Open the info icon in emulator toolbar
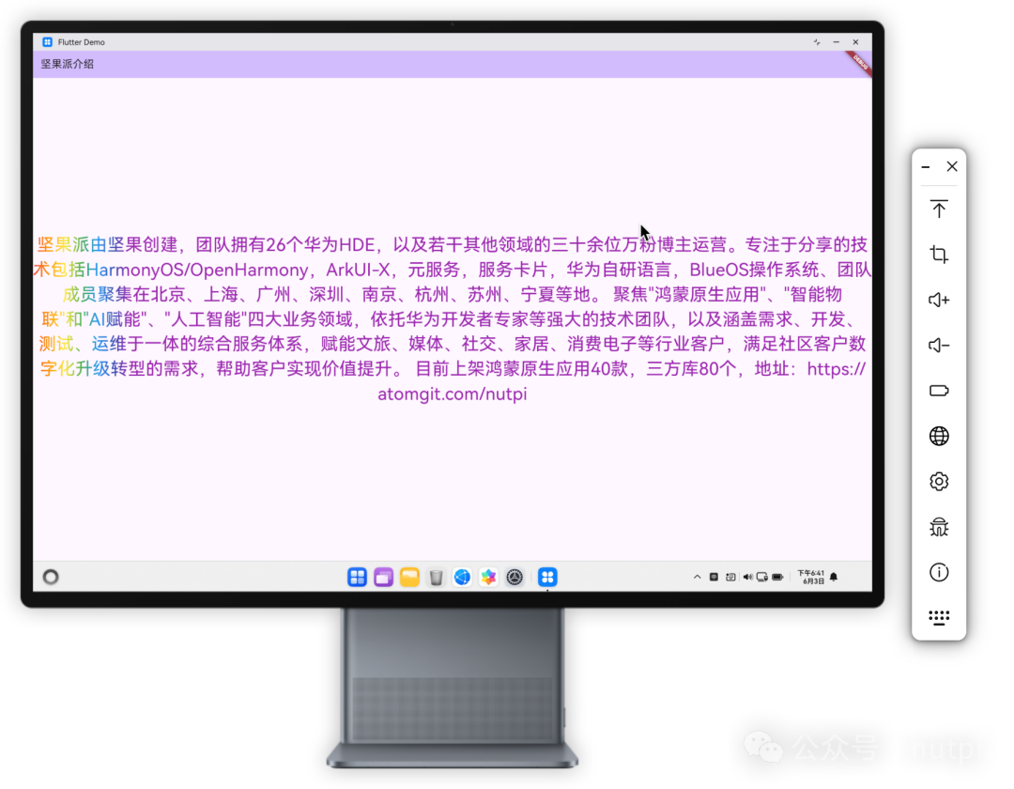 (939, 572)
